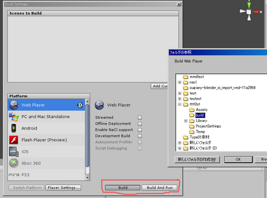Click the PC and Mac Standalone platform icon

[14, 117]
